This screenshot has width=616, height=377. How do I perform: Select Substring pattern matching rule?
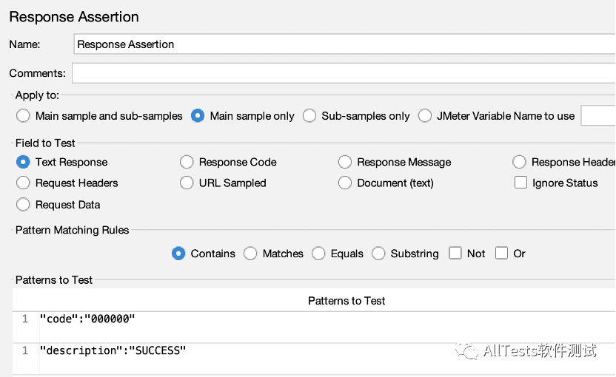coord(378,254)
